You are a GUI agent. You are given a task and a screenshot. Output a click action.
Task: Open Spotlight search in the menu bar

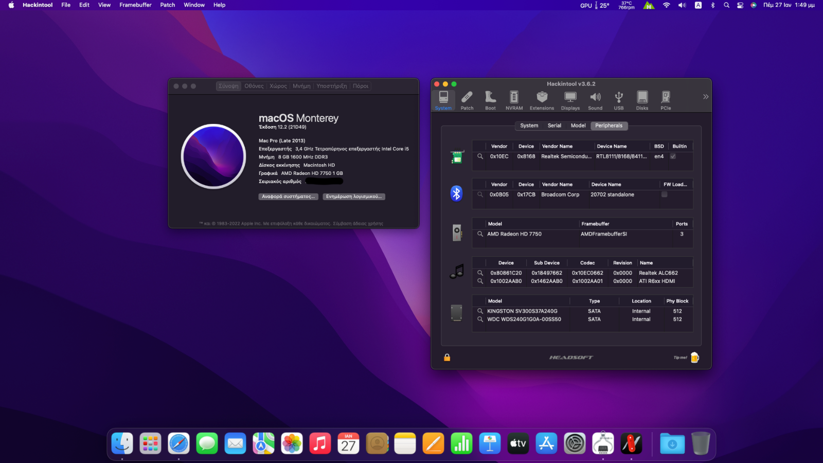click(726, 5)
